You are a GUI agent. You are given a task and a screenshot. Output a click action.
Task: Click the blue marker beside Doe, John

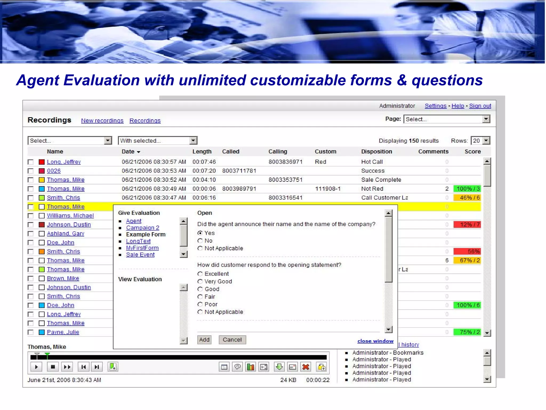(x=42, y=305)
